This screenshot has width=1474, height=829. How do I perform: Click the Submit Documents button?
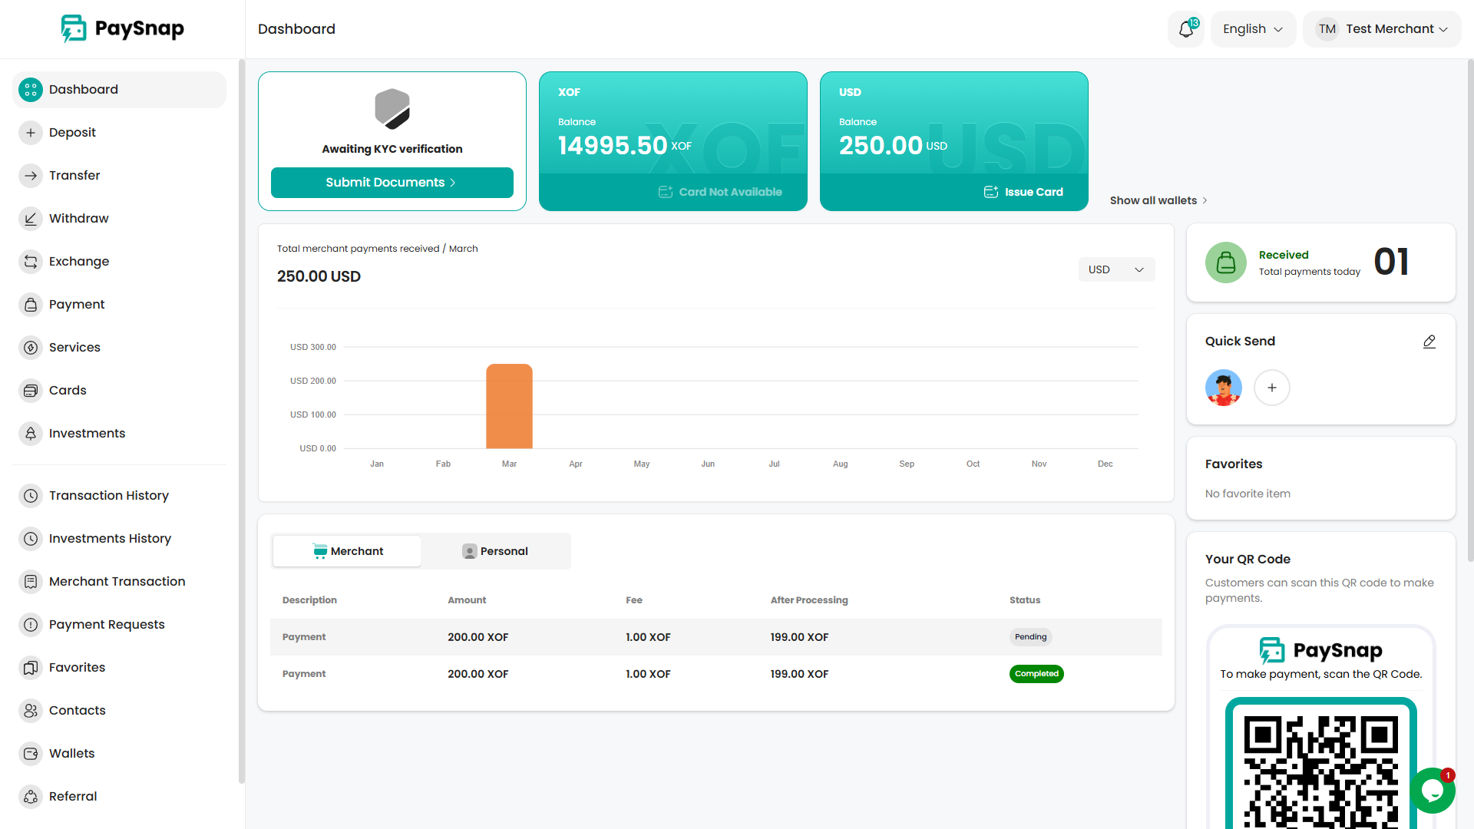[392, 183]
